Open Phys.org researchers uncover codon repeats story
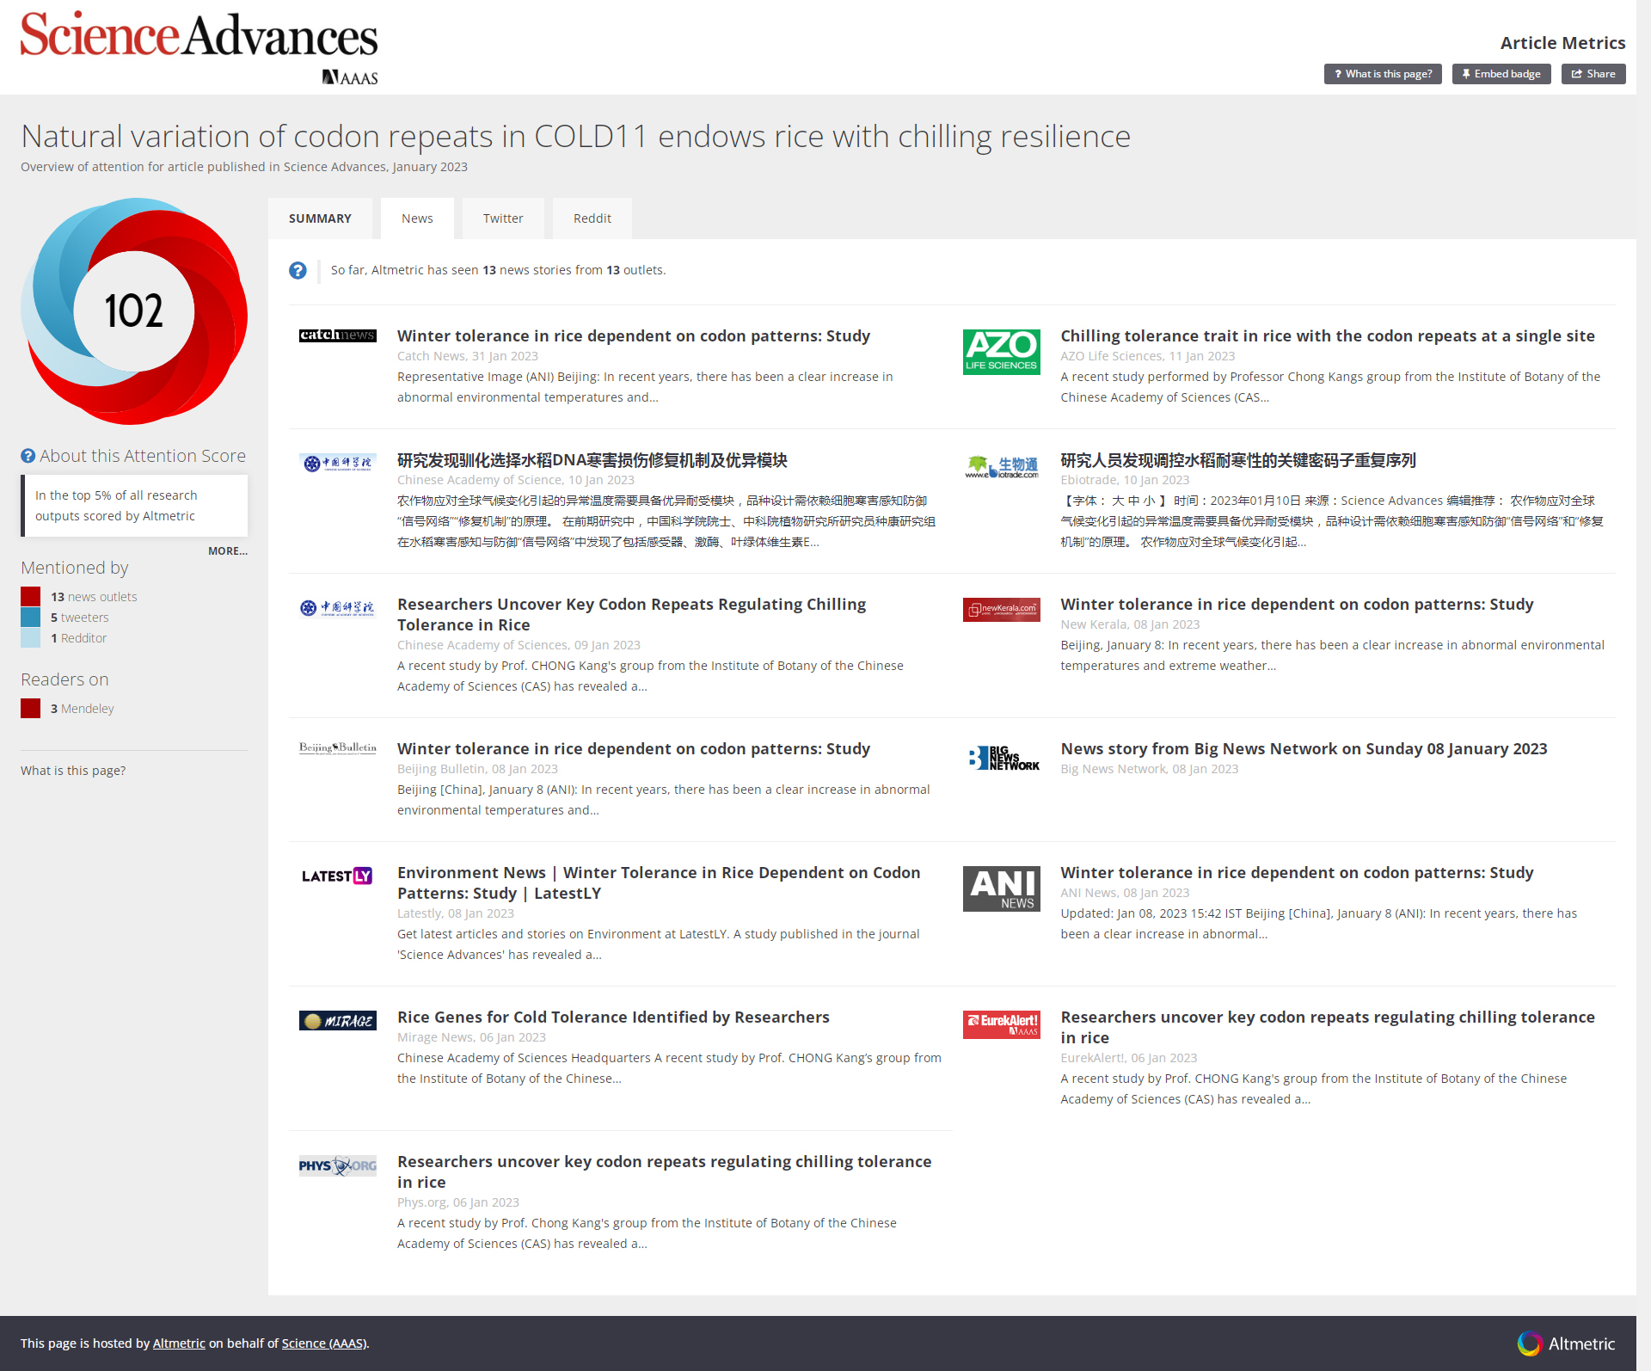This screenshot has height=1371, width=1651. click(x=665, y=1172)
